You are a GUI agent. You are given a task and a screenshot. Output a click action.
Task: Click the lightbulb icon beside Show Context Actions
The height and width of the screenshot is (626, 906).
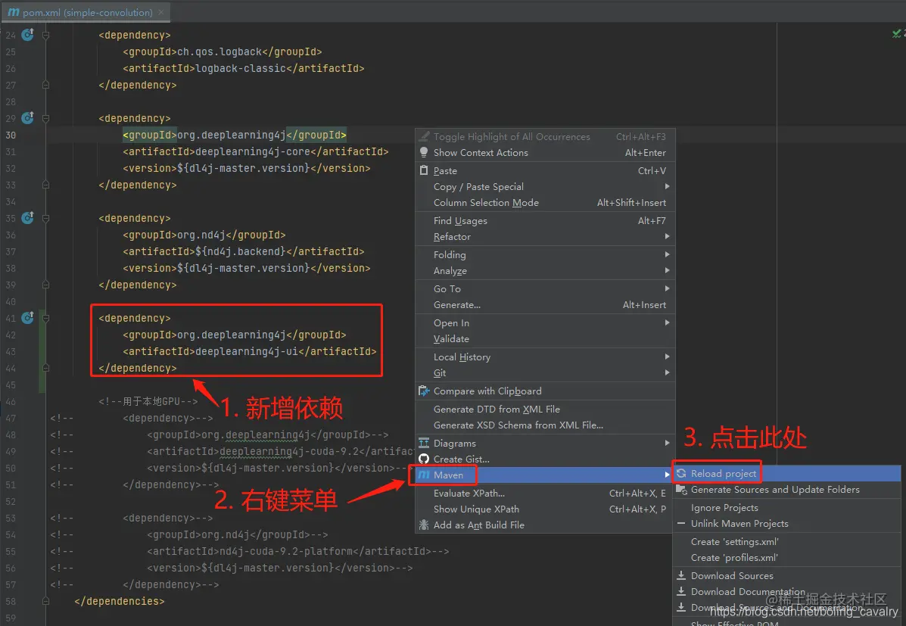(x=424, y=152)
